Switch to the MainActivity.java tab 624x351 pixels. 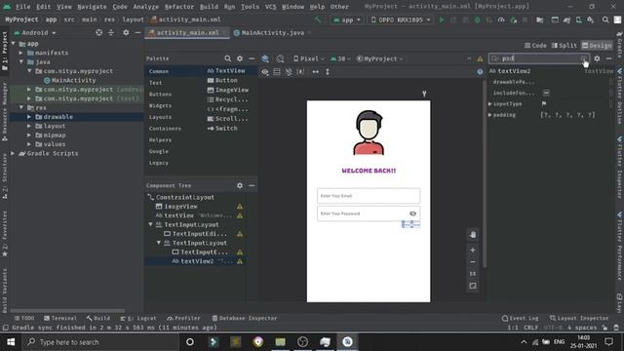click(273, 32)
